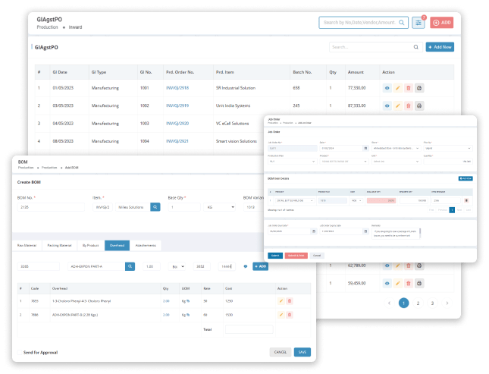
Task: Open order link INW/GJ/2918
Action: tap(177, 88)
